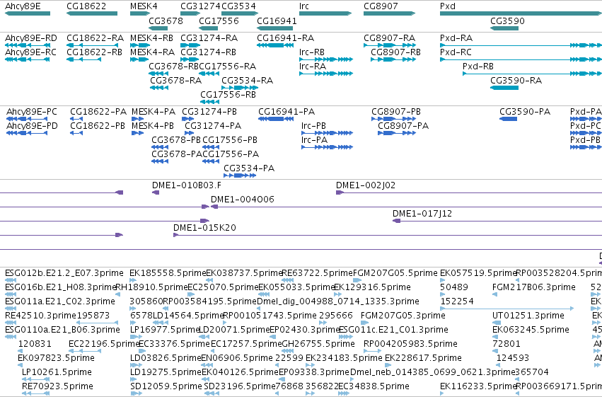
Task: Select EST EK097823.5prime
Action: (56, 358)
